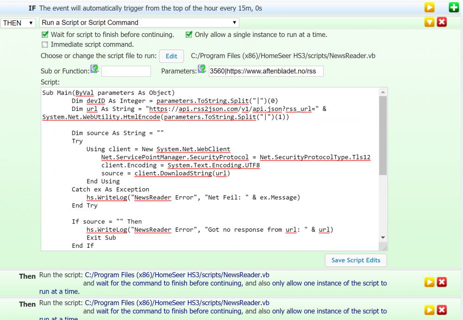Open help icon next to Parameters
Image resolution: width=463 pixels, height=320 pixels.
(x=202, y=69)
